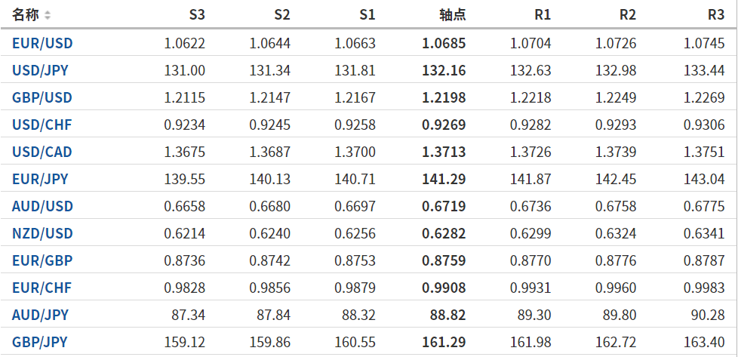
Task: Go to the USD/CAD pair page
Action: click(42, 152)
